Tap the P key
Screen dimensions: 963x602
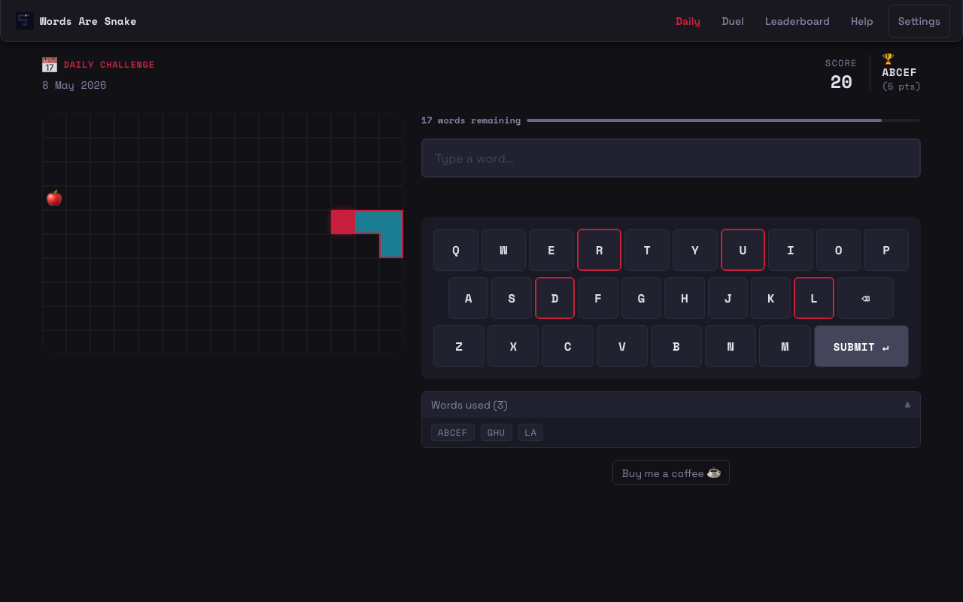click(886, 250)
